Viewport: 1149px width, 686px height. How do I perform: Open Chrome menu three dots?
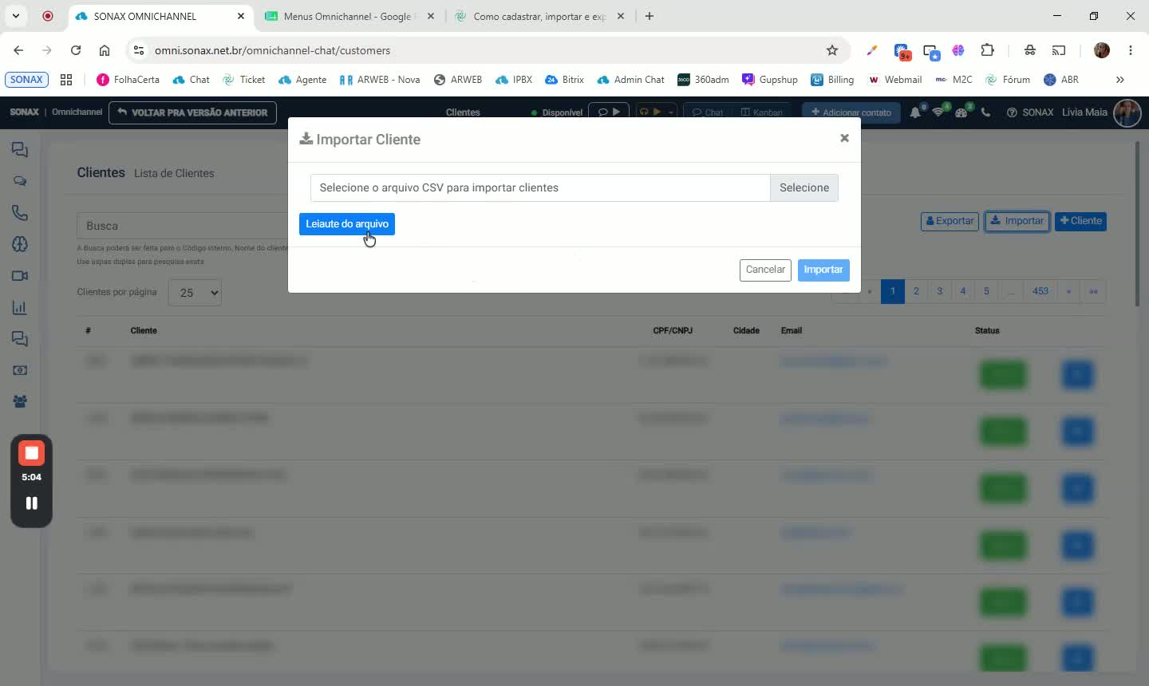pos(1131,50)
